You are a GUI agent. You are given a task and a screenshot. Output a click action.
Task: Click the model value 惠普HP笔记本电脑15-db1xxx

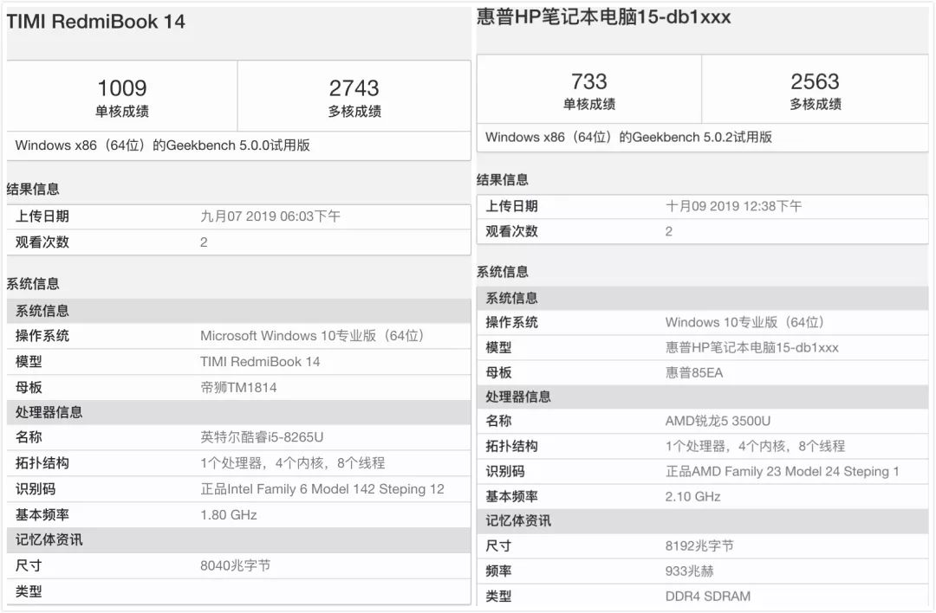tap(752, 348)
